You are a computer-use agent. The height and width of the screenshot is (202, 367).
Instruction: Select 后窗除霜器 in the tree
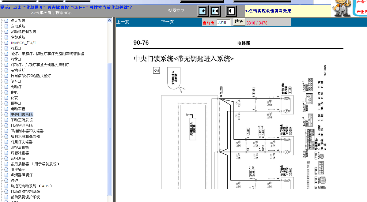(20, 153)
